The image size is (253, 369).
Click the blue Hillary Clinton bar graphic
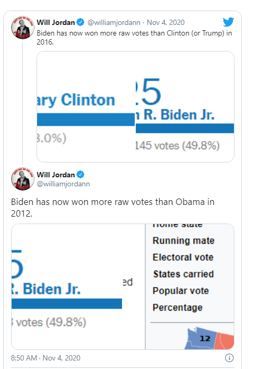tap(86, 119)
